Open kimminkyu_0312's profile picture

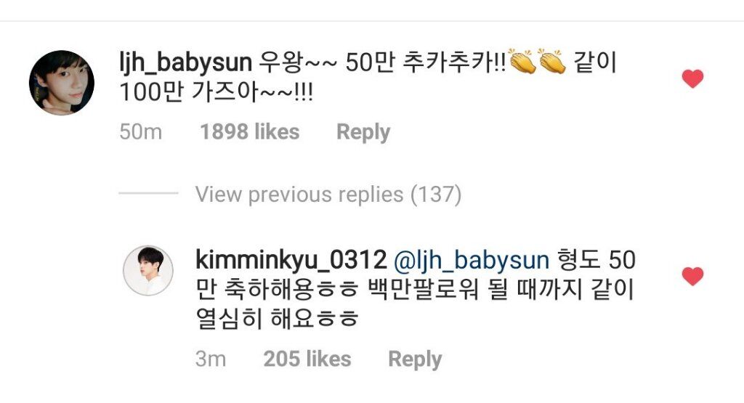point(148,270)
